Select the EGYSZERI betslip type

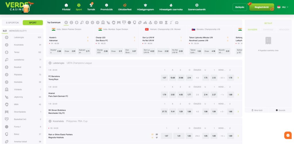click(252, 29)
